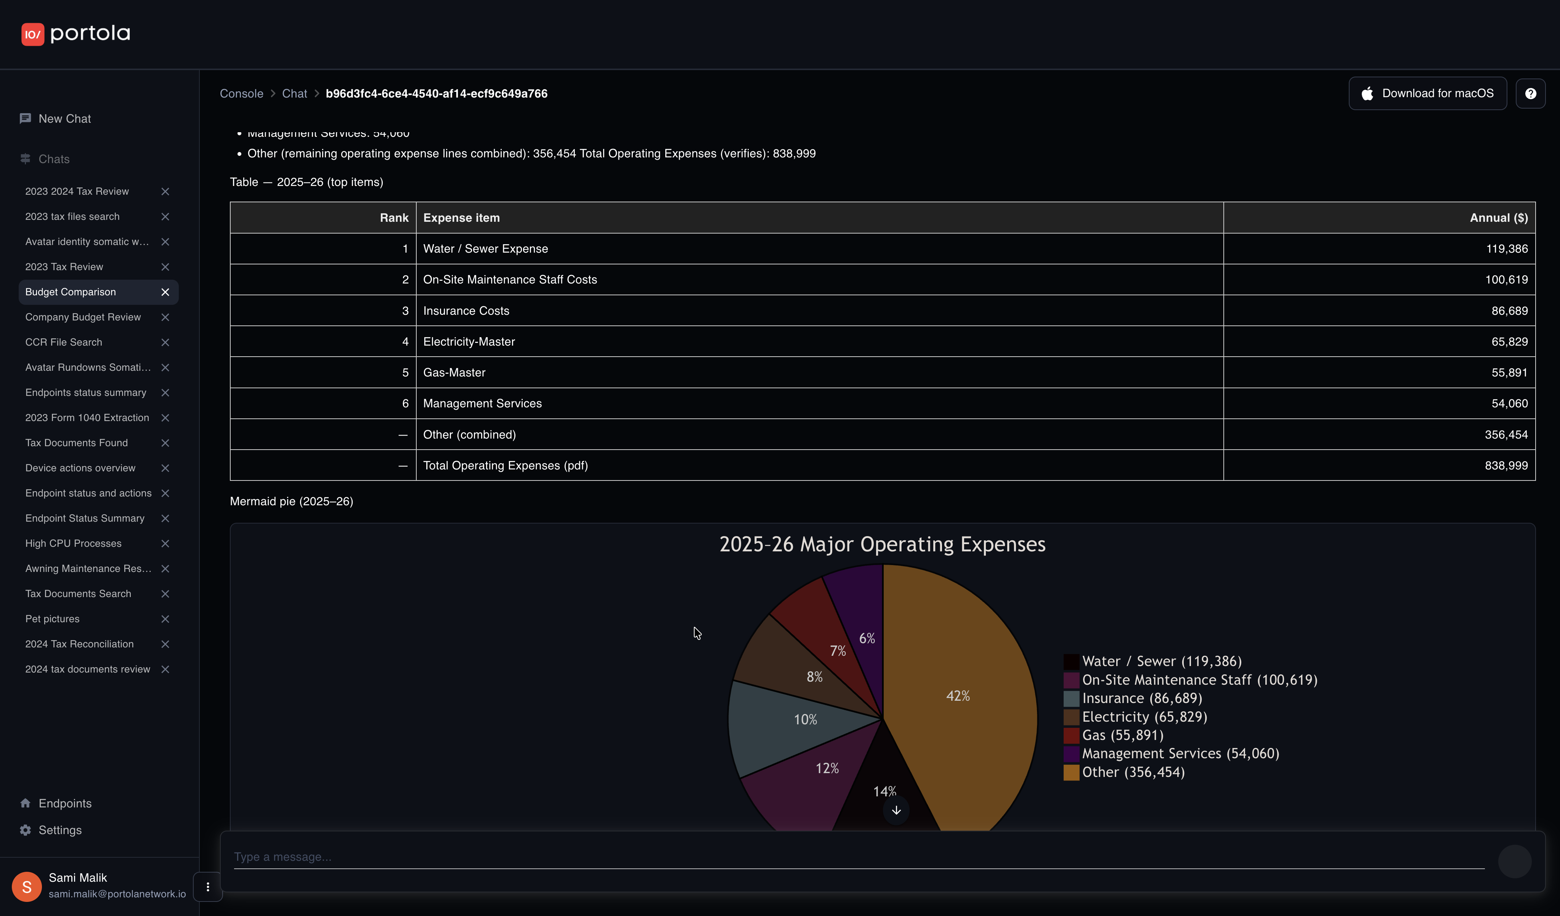Open the user menu three-dots icon
This screenshot has width=1560, height=916.
pos(208,887)
